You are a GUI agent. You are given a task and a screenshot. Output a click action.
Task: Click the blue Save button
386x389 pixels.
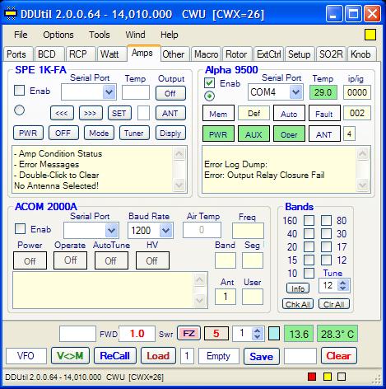click(262, 357)
